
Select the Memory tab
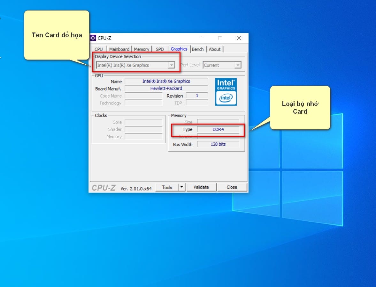click(x=142, y=49)
